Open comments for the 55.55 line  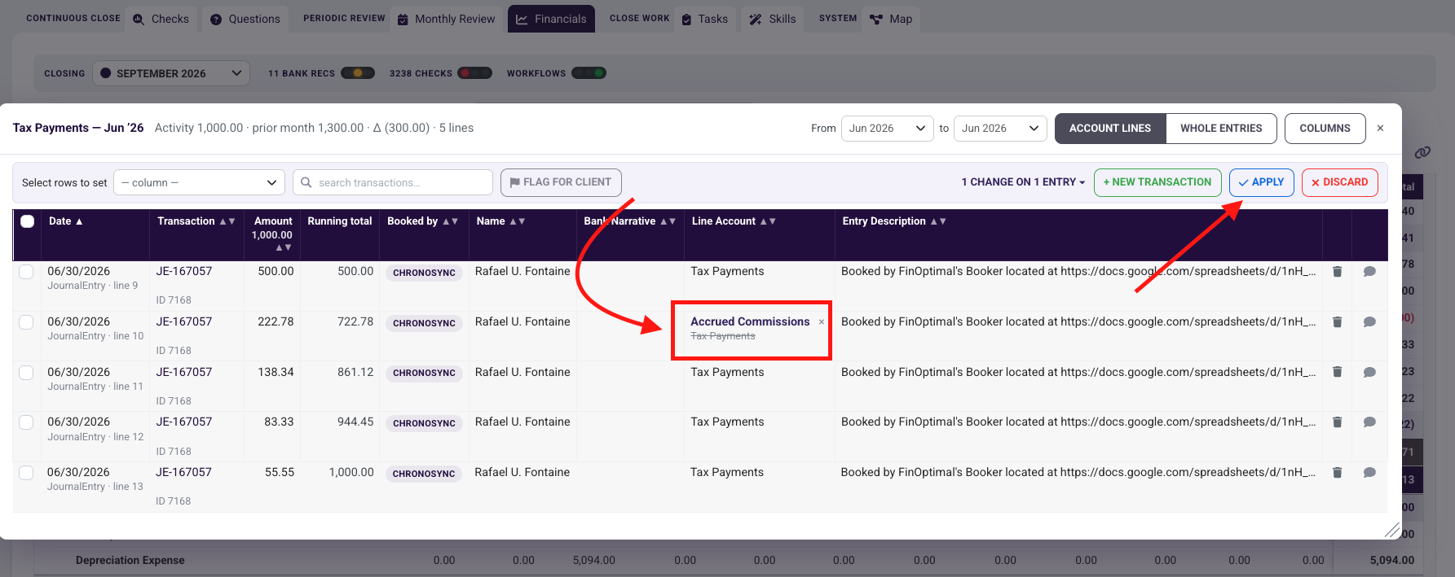pyautogui.click(x=1369, y=472)
